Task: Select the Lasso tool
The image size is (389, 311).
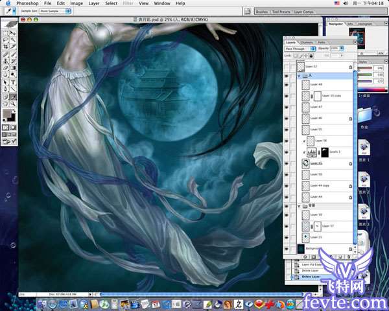Action: pyautogui.click(x=5, y=40)
